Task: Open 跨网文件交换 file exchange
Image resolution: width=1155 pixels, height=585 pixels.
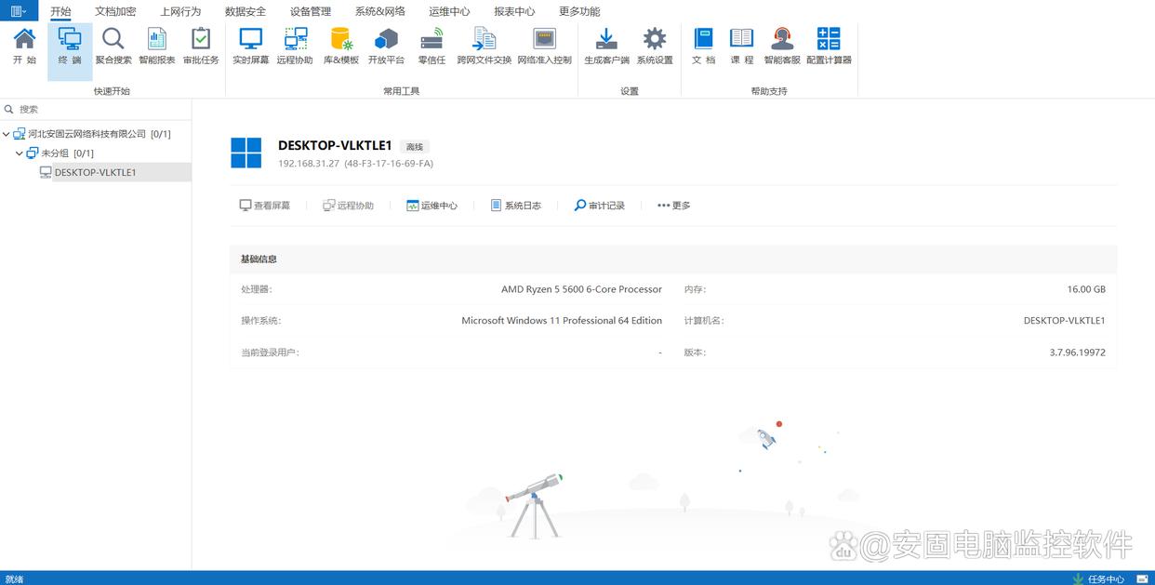Action: (x=484, y=46)
